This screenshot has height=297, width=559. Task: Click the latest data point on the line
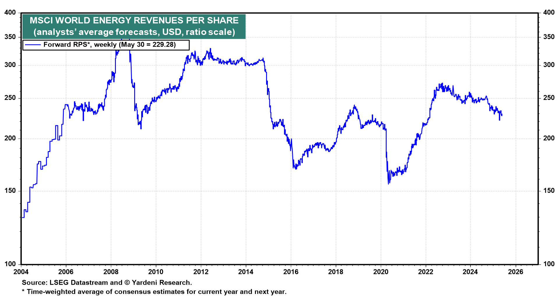click(502, 115)
